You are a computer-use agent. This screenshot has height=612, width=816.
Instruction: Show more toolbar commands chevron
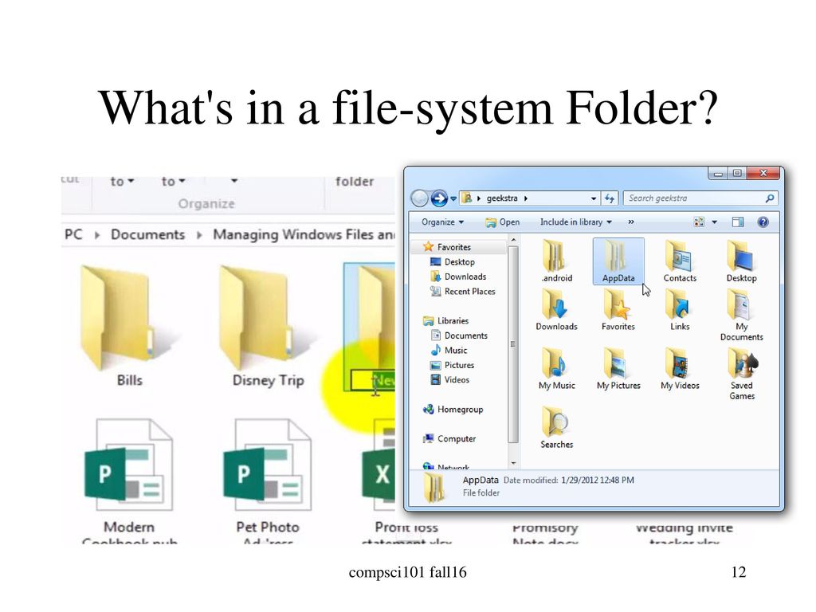[631, 222]
